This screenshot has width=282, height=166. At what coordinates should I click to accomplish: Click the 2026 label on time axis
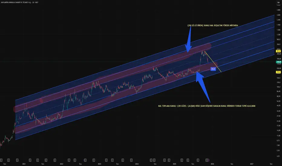click(x=212, y=164)
